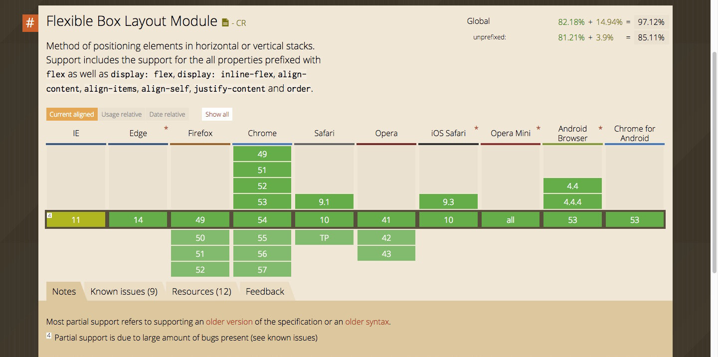718x357 pixels.
Task: Follow the 'older version' link
Action: point(229,322)
